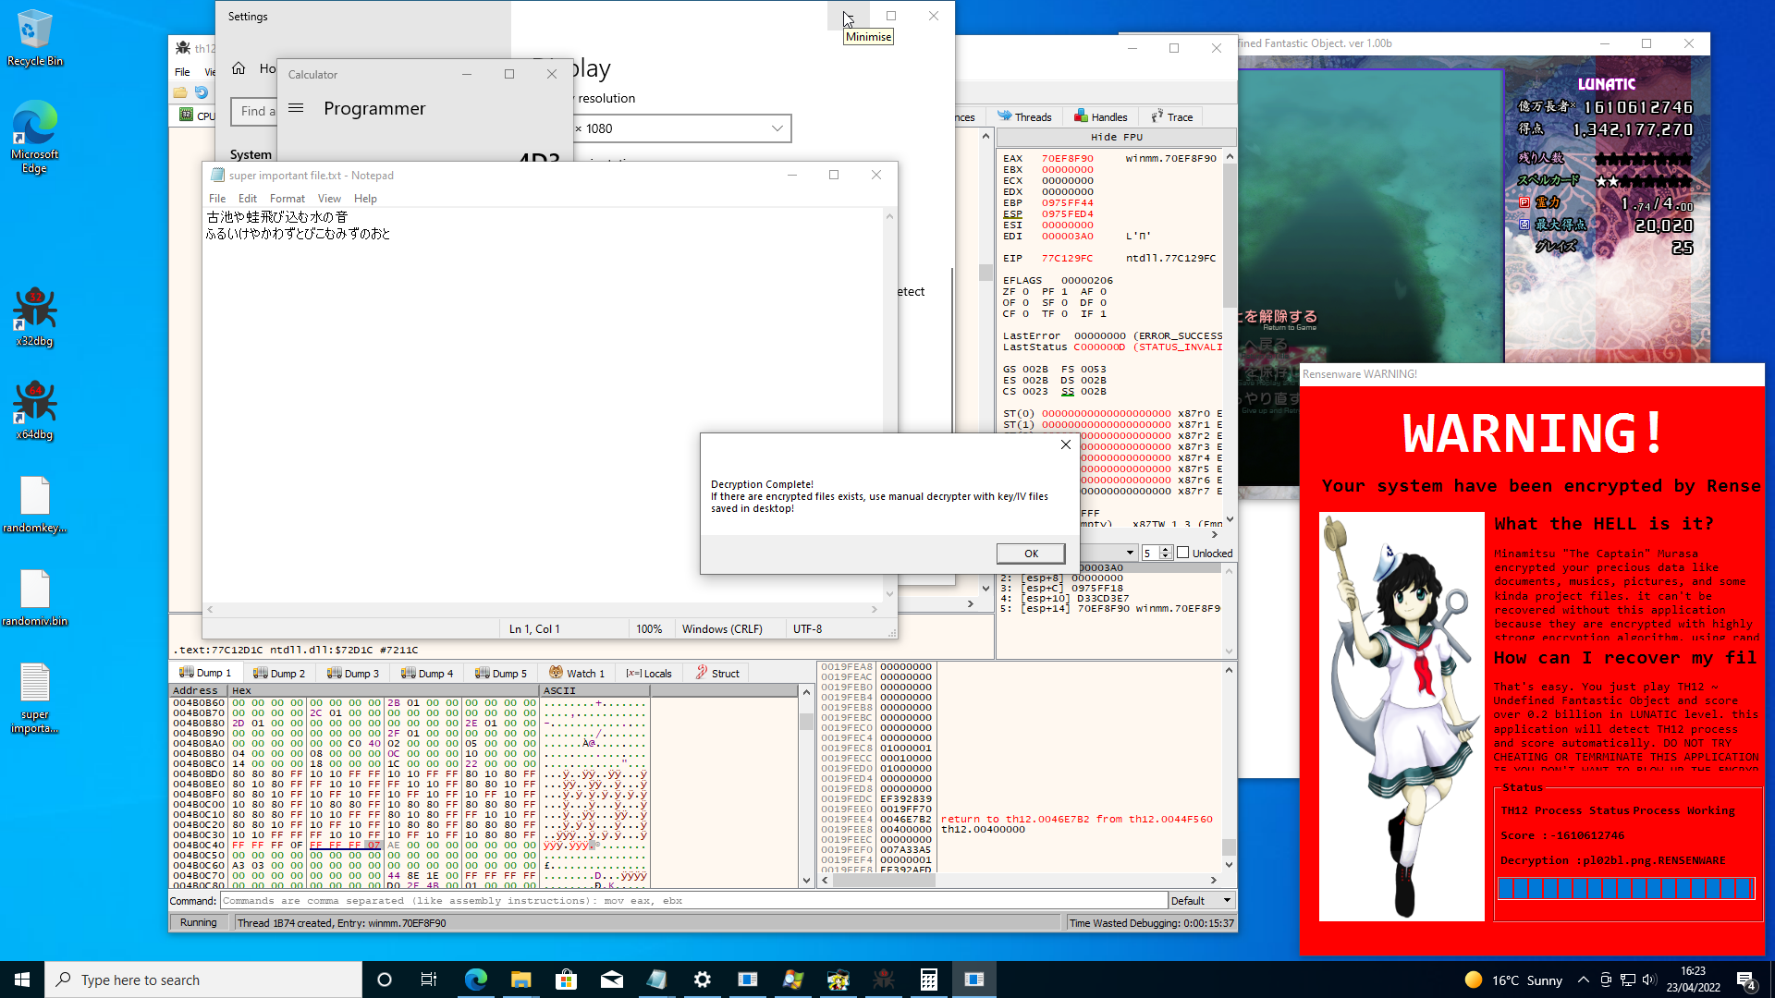1775x998 pixels.
Task: Click the Windows Start button
Action: click(x=20, y=980)
